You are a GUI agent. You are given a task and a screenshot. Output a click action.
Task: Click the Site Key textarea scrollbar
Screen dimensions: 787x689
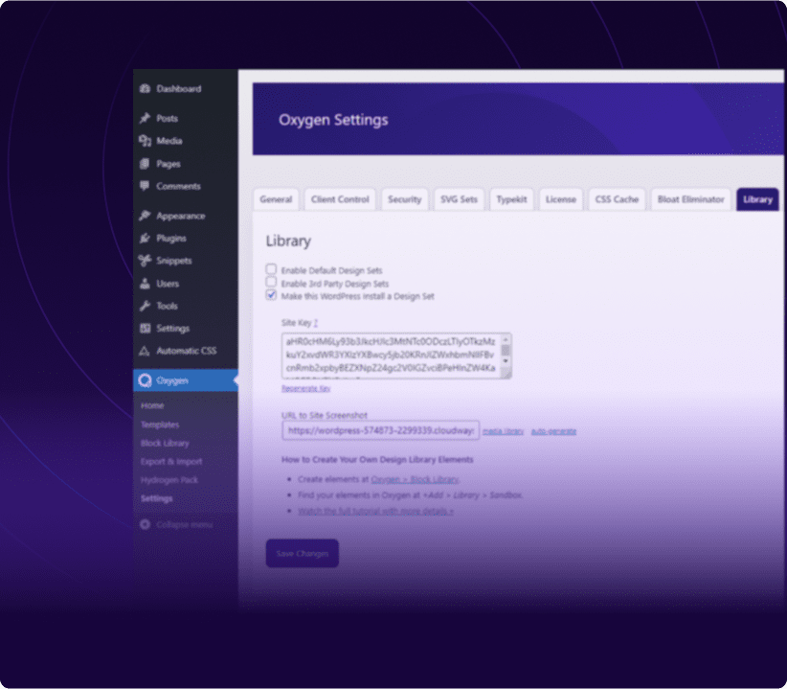coord(506,350)
